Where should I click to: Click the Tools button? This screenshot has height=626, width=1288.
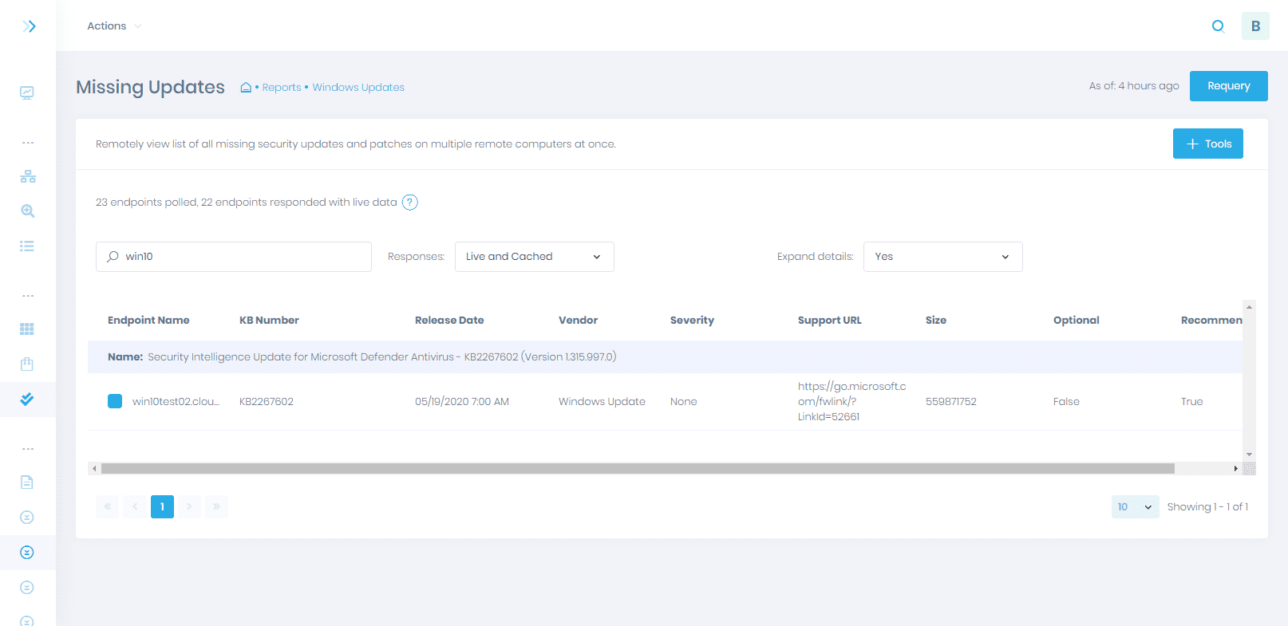click(x=1207, y=144)
